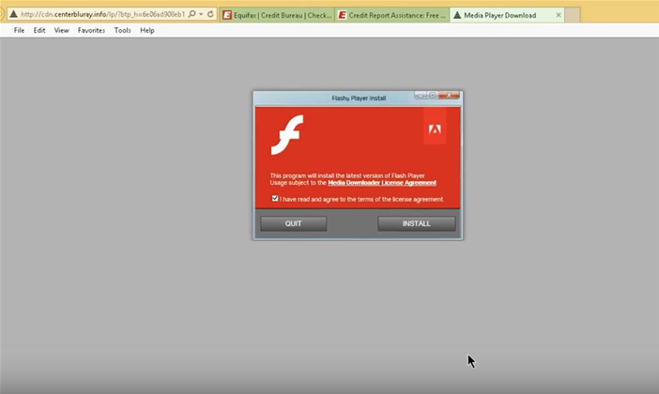This screenshot has height=394, width=659.
Task: Click the Flash Player logo
Action: [x=287, y=135]
